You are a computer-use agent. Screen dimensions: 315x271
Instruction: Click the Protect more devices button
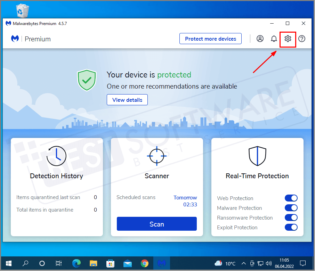210,39
